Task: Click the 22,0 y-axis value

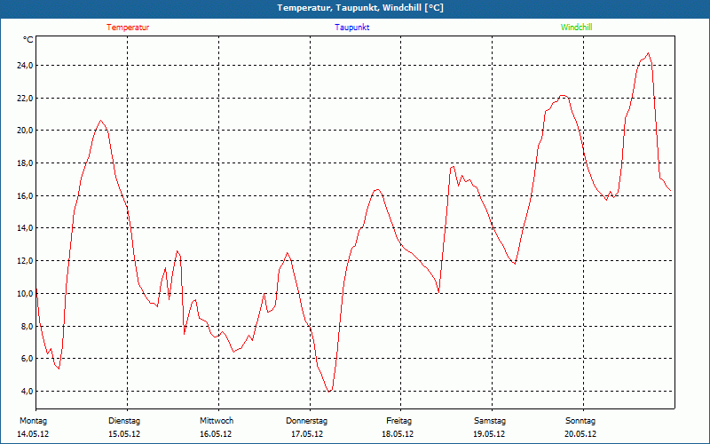Action: pos(25,98)
